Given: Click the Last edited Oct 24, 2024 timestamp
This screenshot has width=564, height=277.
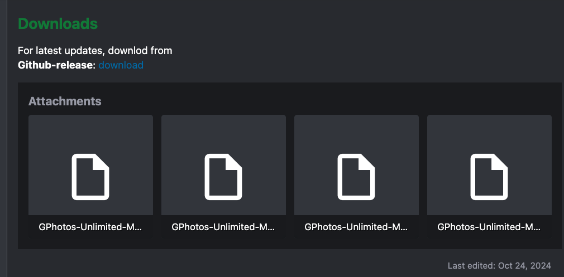Looking at the screenshot, I should [499, 265].
